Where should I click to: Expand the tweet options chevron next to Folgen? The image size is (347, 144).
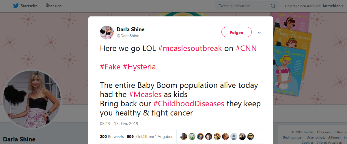click(259, 33)
